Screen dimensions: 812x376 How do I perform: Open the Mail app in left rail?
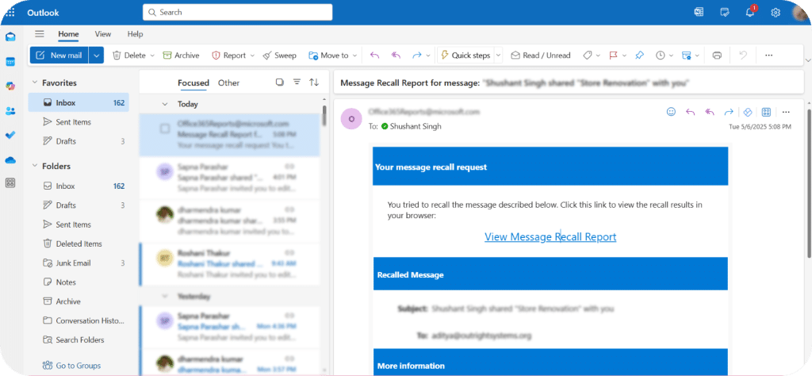10,37
